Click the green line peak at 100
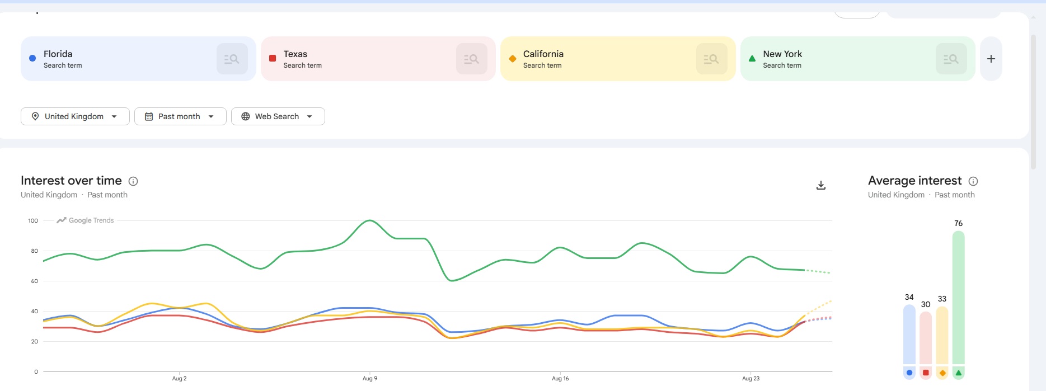 point(369,220)
